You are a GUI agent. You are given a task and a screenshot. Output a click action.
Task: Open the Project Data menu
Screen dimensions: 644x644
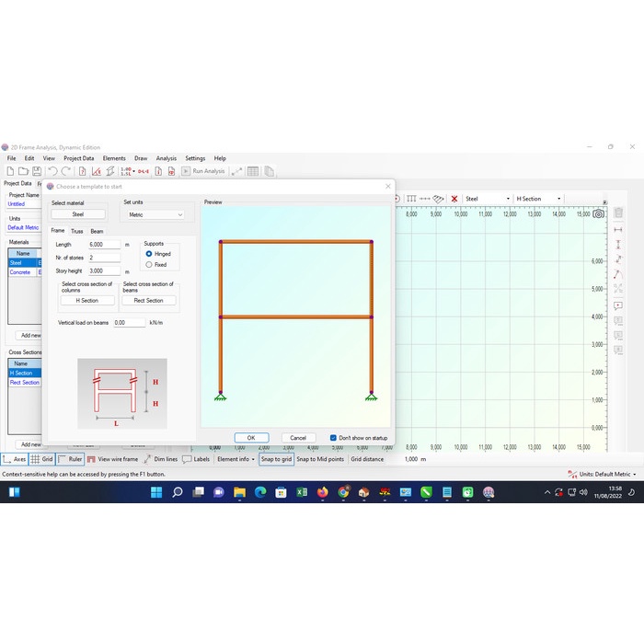[x=79, y=158]
